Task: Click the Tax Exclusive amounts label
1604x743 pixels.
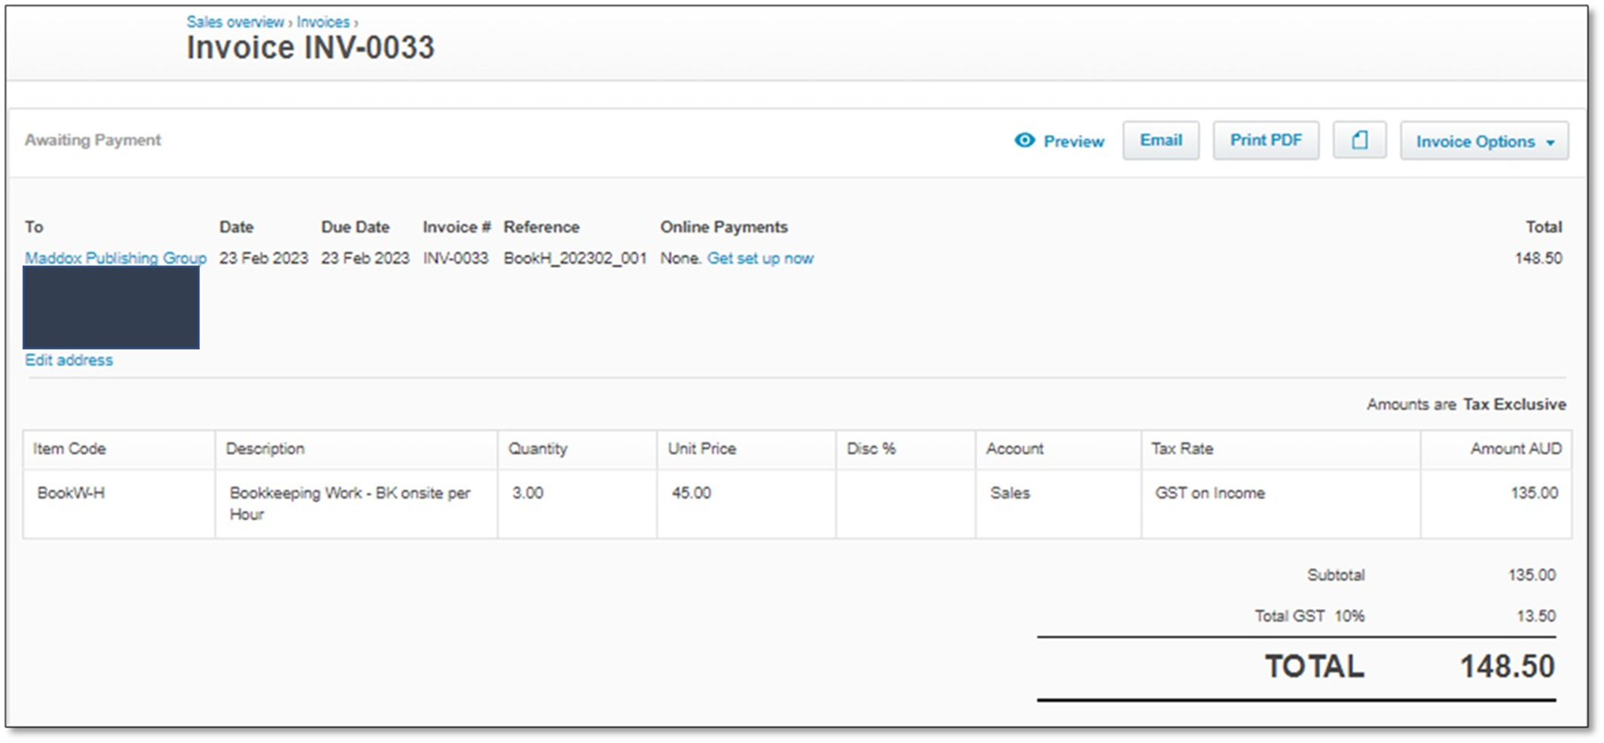Action: coord(1514,405)
